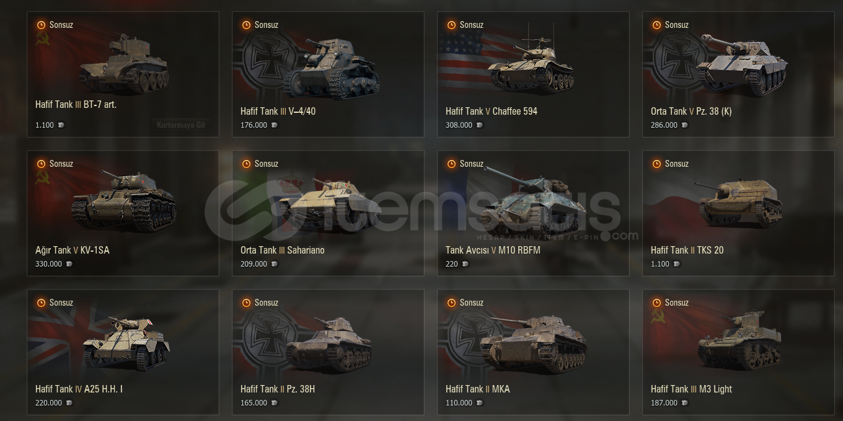
Task: Click the M3 Light 187.000 price
Action: coord(664,403)
